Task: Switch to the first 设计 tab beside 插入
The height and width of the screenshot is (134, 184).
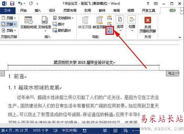Action: coord(52,11)
